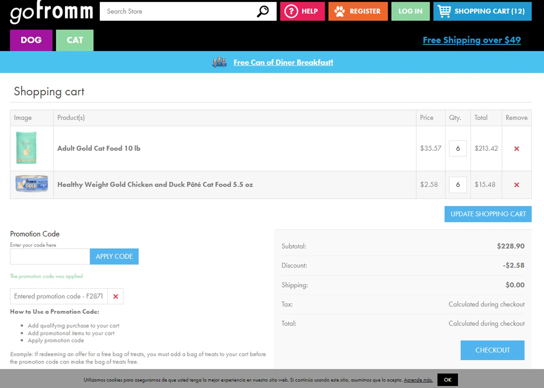This screenshot has height=388, width=544.
Task: Open the Adult Gold Cat Food 10 lb link
Action: tap(99, 148)
